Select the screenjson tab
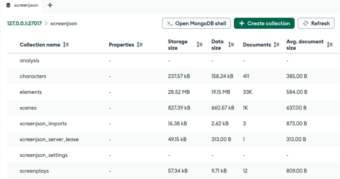The height and width of the screenshot is (179, 340). tap(22, 6)
